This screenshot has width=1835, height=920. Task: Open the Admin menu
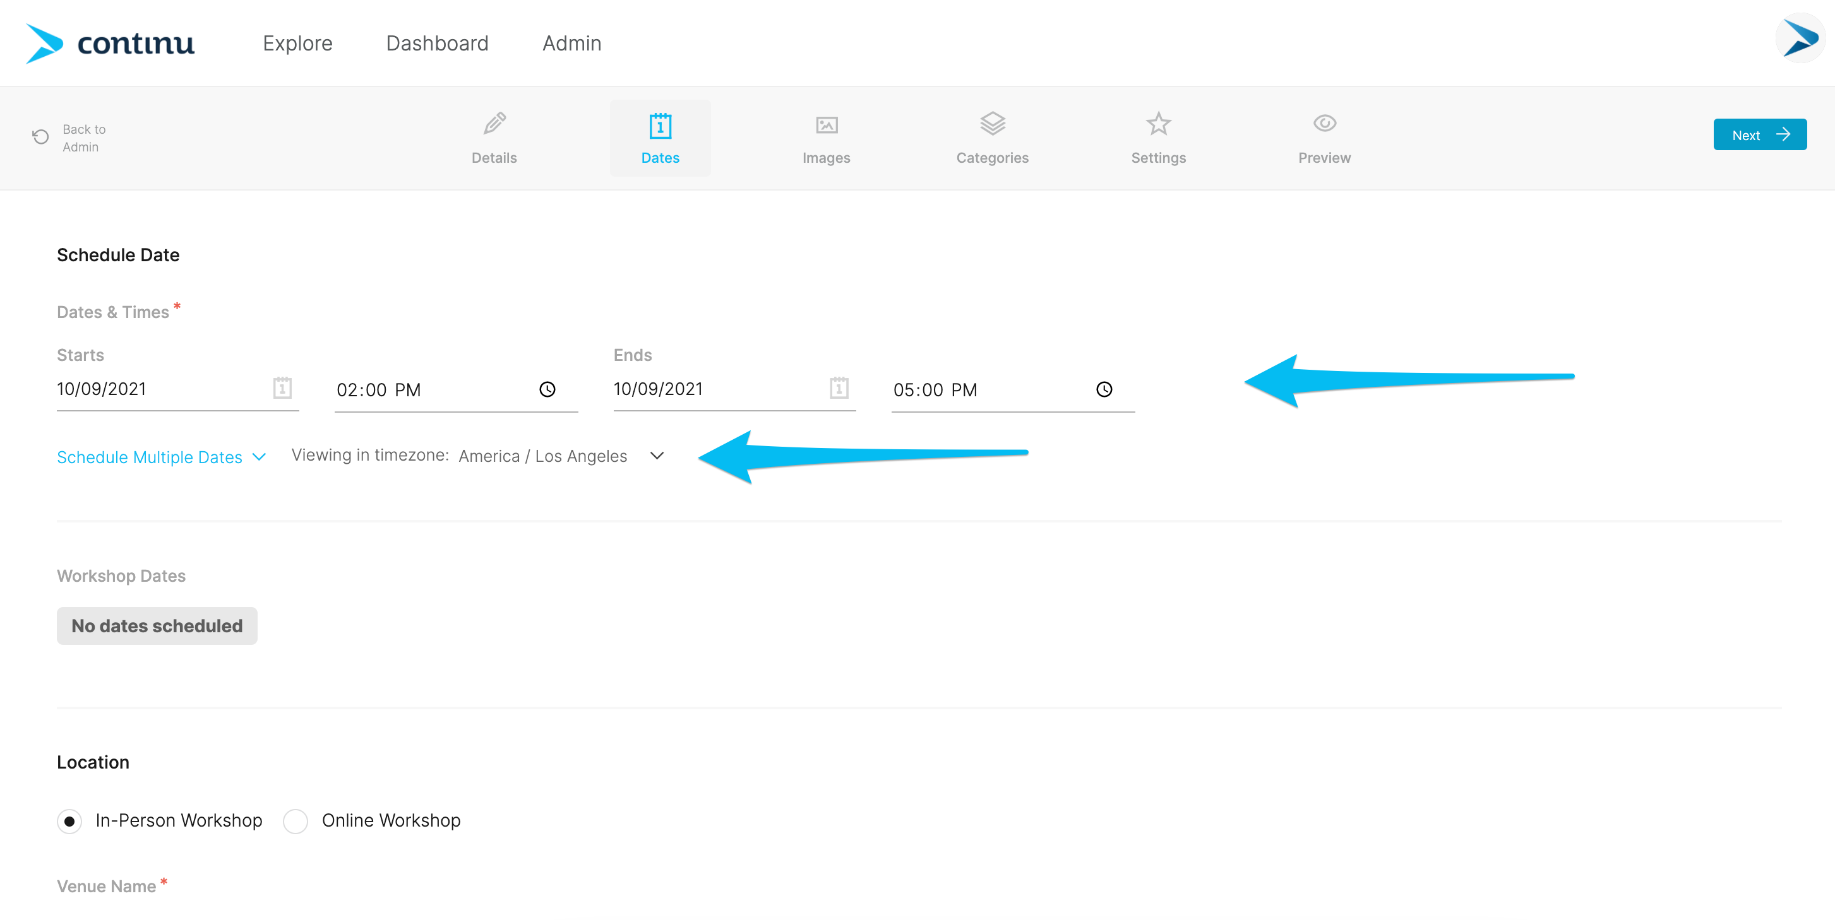[x=572, y=43]
